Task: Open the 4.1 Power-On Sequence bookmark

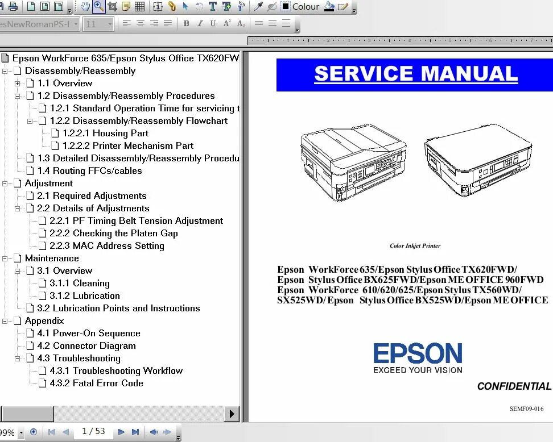Action: [89, 333]
